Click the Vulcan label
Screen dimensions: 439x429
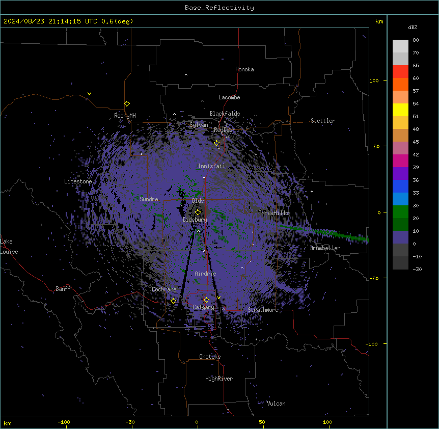pyautogui.click(x=276, y=404)
